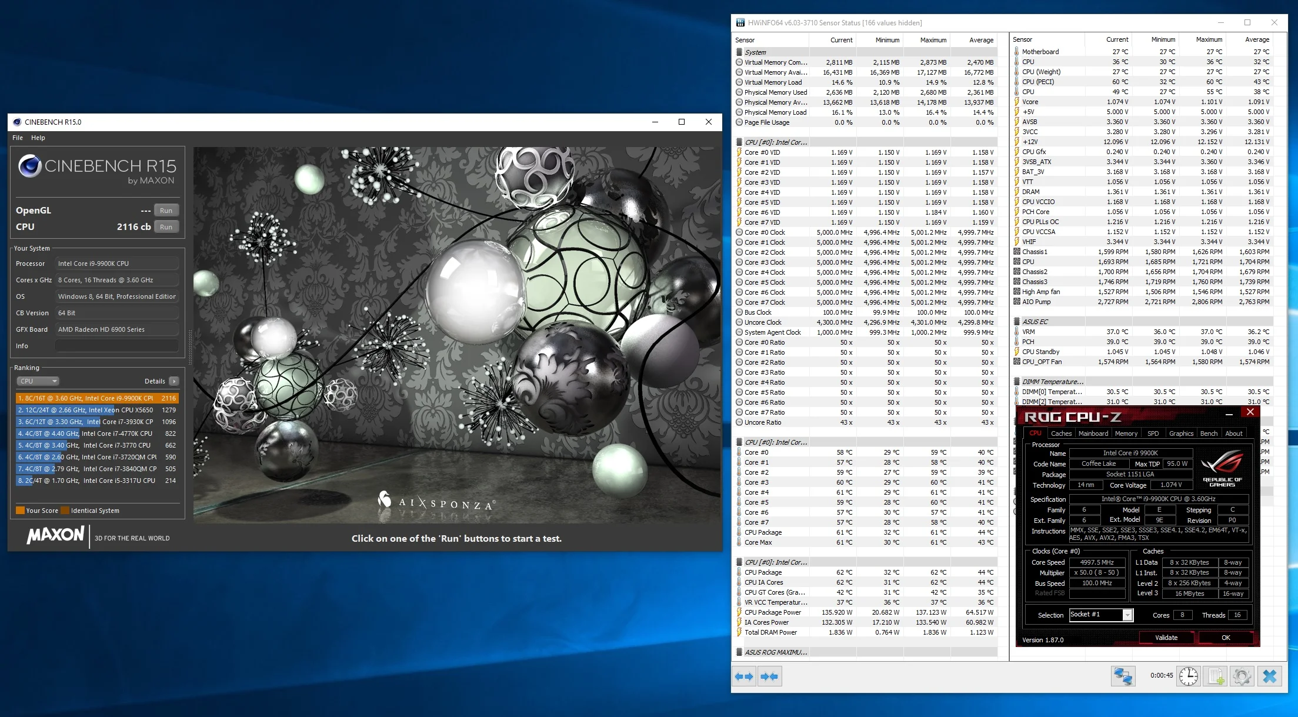Click the Cinebench Info input field
The width and height of the screenshot is (1298, 717).
pyautogui.click(x=117, y=346)
